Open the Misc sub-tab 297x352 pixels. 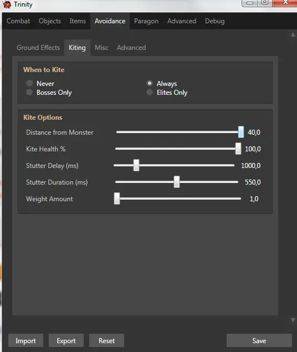101,48
